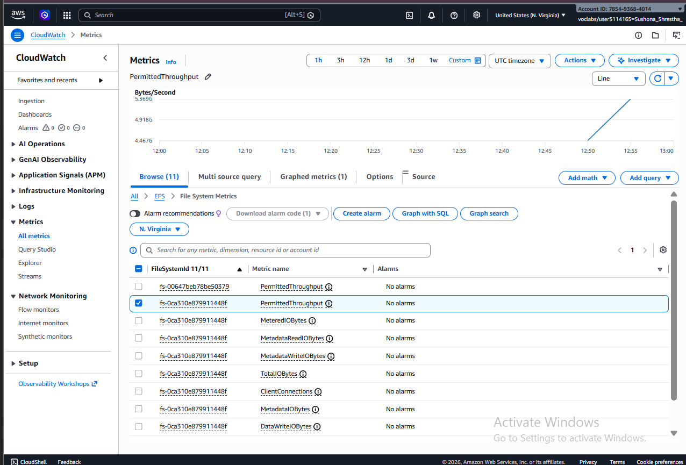The height and width of the screenshot is (465, 686).
Task: Select the 3h time range
Action: pos(340,60)
